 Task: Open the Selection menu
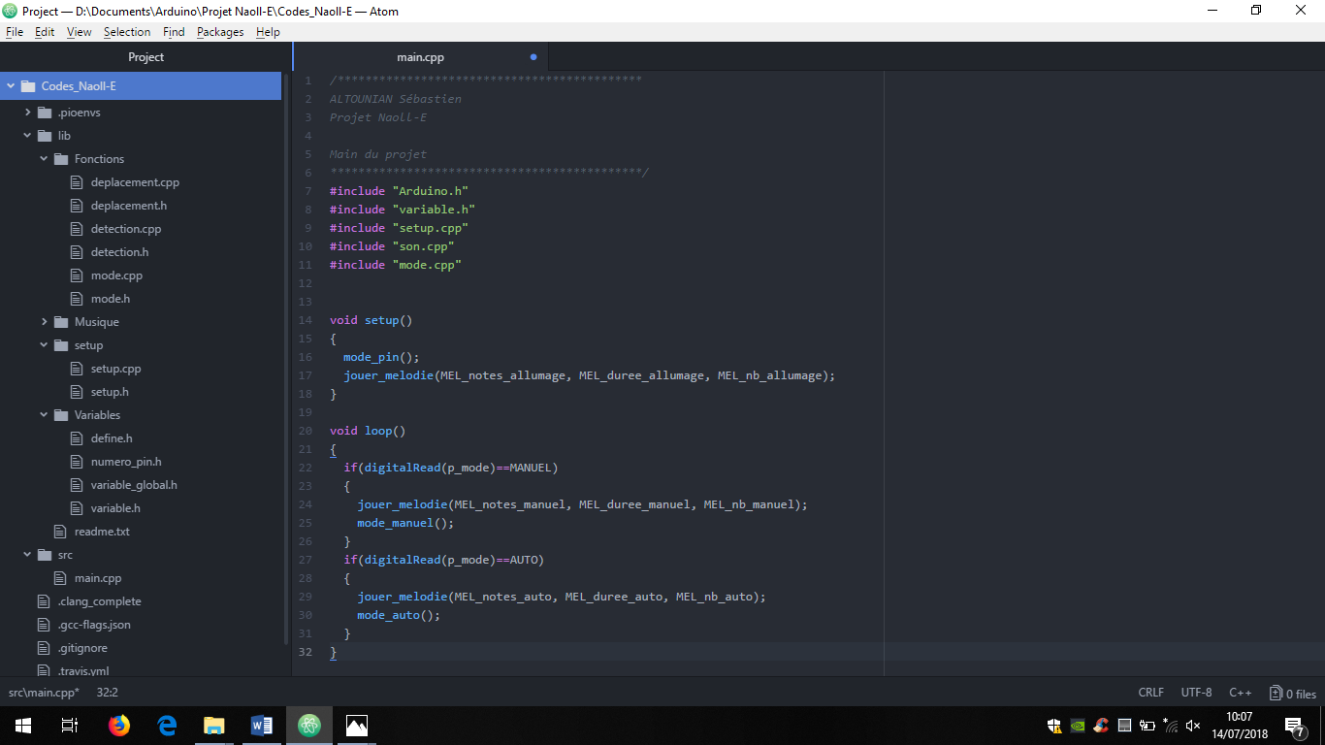(127, 32)
